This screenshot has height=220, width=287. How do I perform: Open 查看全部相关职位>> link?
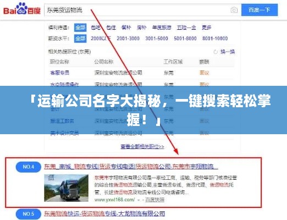pyautogui.click(x=142, y=147)
